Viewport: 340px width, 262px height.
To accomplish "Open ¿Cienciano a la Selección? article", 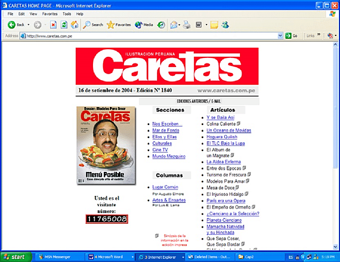I will click(233, 214).
